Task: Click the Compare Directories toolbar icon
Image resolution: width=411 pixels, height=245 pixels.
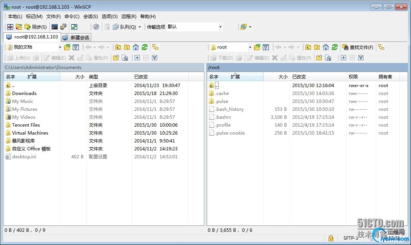Action: [10, 27]
